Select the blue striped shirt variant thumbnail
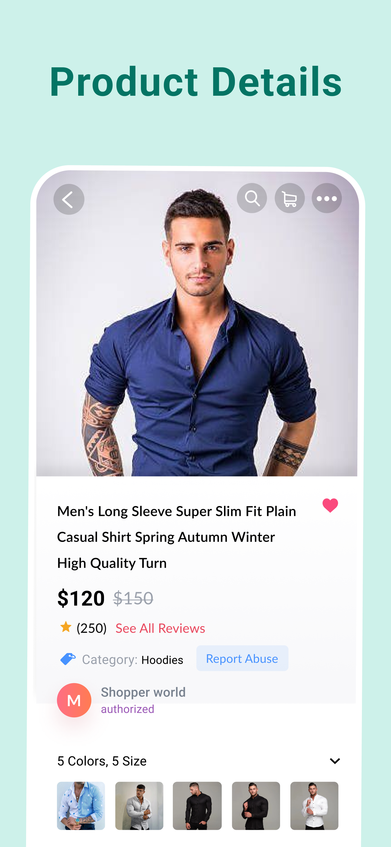This screenshot has width=391, height=847. (x=81, y=806)
